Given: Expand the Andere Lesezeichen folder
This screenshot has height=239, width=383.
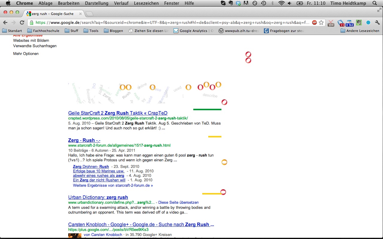Looking at the screenshot, I should coord(360,31).
